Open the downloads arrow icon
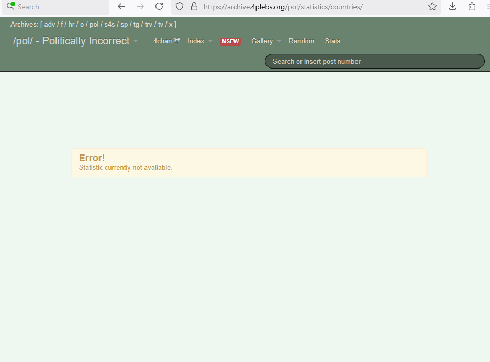 [x=452, y=7]
